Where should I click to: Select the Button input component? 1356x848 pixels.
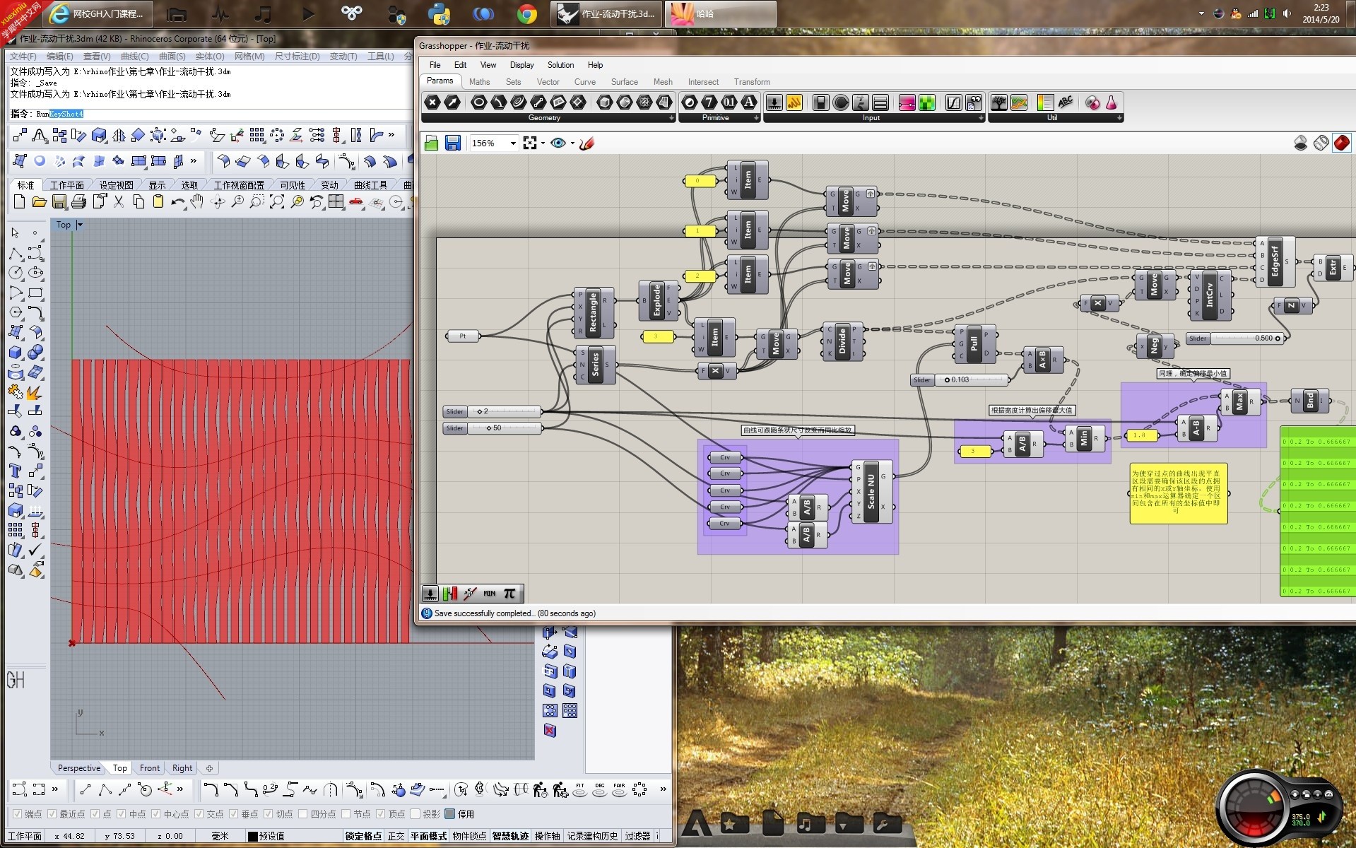[x=840, y=103]
